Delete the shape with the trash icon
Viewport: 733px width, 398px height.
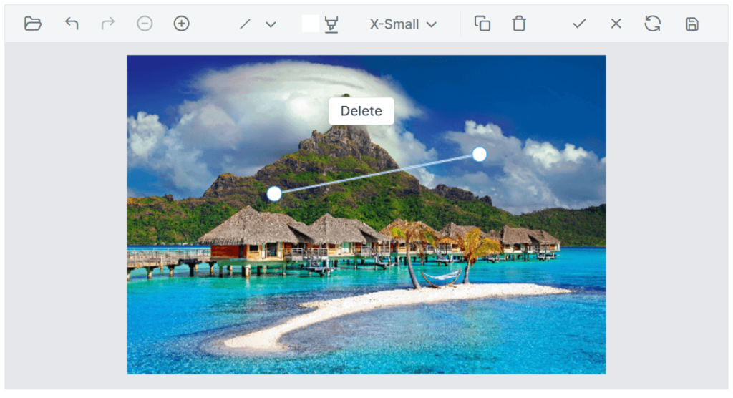coord(519,24)
